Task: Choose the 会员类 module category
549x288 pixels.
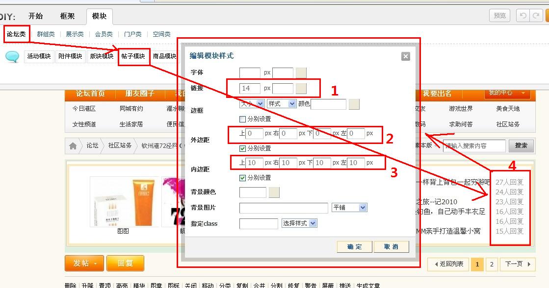Action: pyautogui.click(x=104, y=34)
